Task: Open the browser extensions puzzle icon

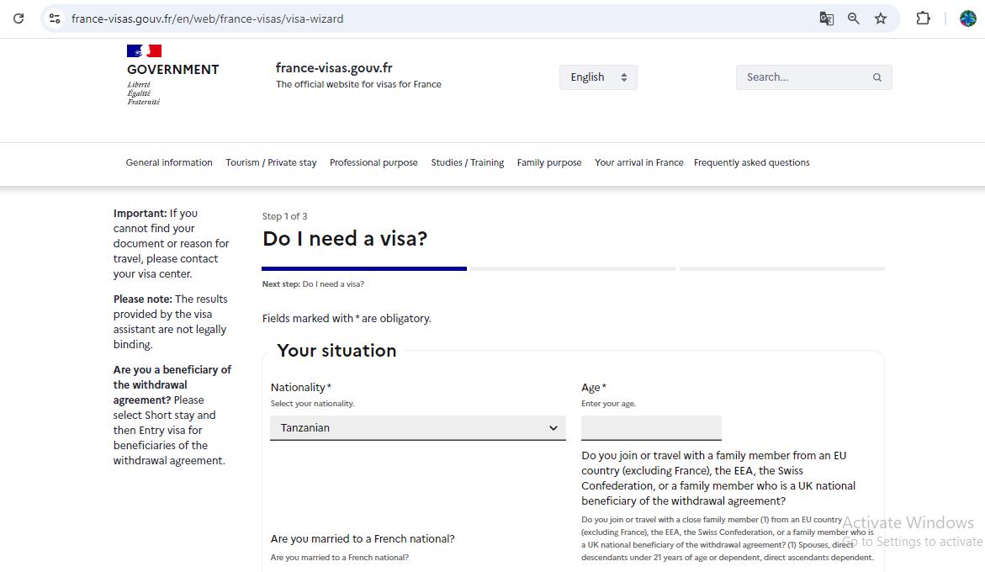Action: click(x=923, y=18)
